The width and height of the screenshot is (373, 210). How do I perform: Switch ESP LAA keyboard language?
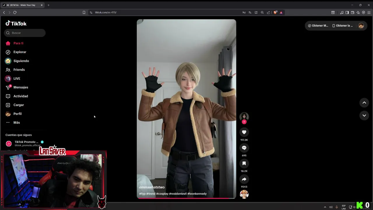pyautogui.click(x=344, y=207)
